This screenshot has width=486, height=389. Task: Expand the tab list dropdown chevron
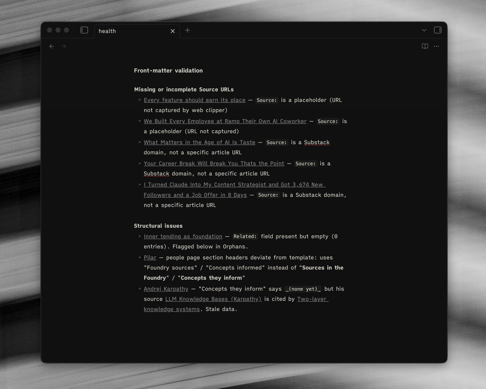(424, 30)
